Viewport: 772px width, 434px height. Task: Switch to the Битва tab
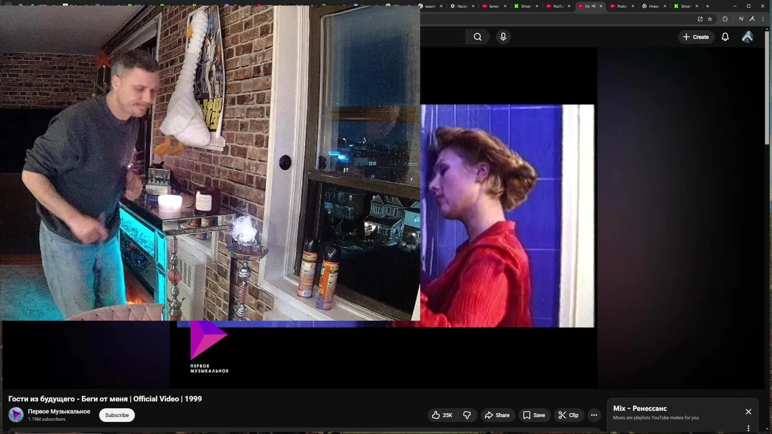click(x=494, y=6)
